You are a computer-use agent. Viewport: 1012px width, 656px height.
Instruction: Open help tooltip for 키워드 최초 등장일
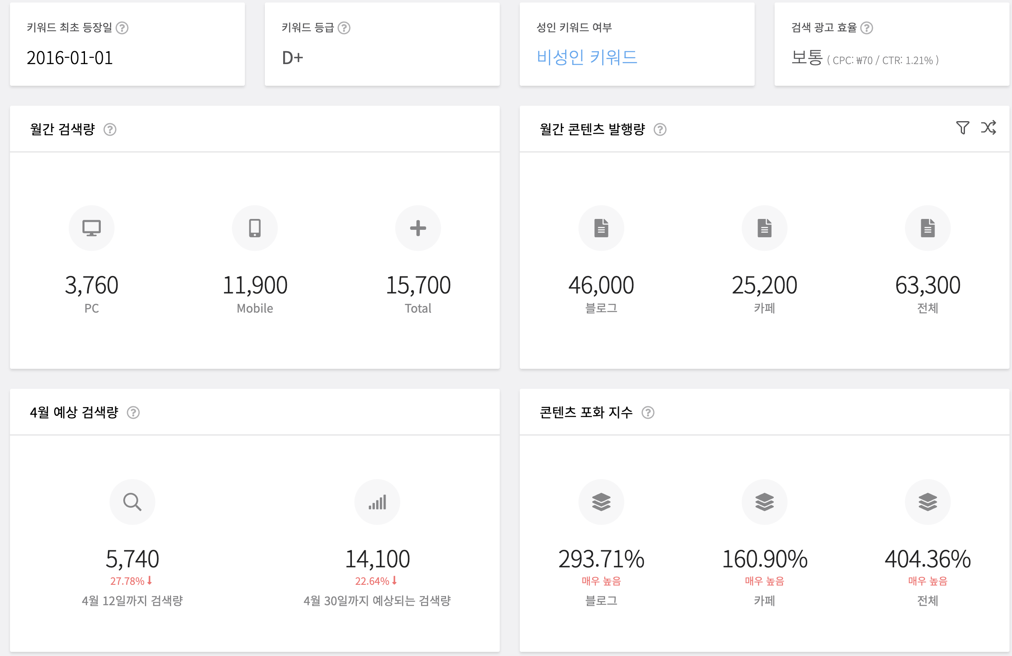[123, 28]
